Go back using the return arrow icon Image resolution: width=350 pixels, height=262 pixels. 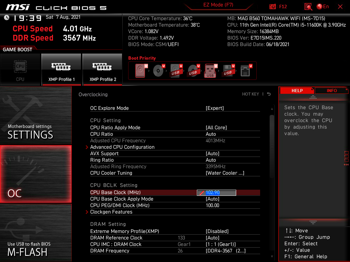coord(269,94)
